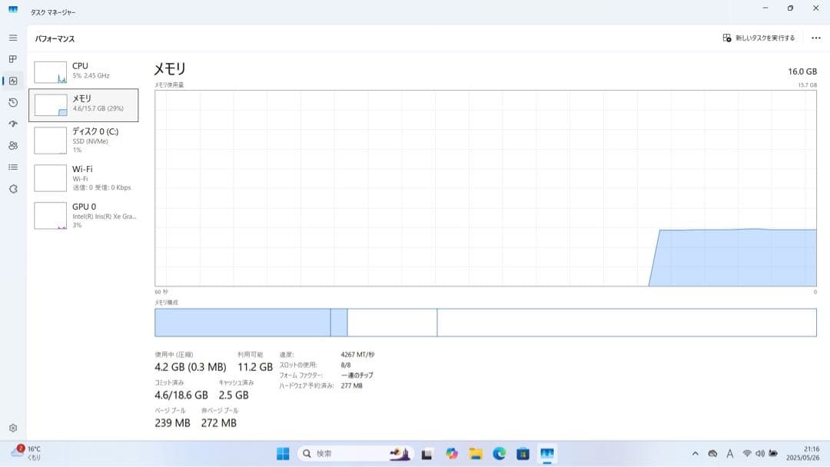Open the Details view

tap(12, 166)
